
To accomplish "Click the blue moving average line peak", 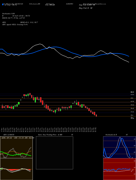I will click(55, 47).
